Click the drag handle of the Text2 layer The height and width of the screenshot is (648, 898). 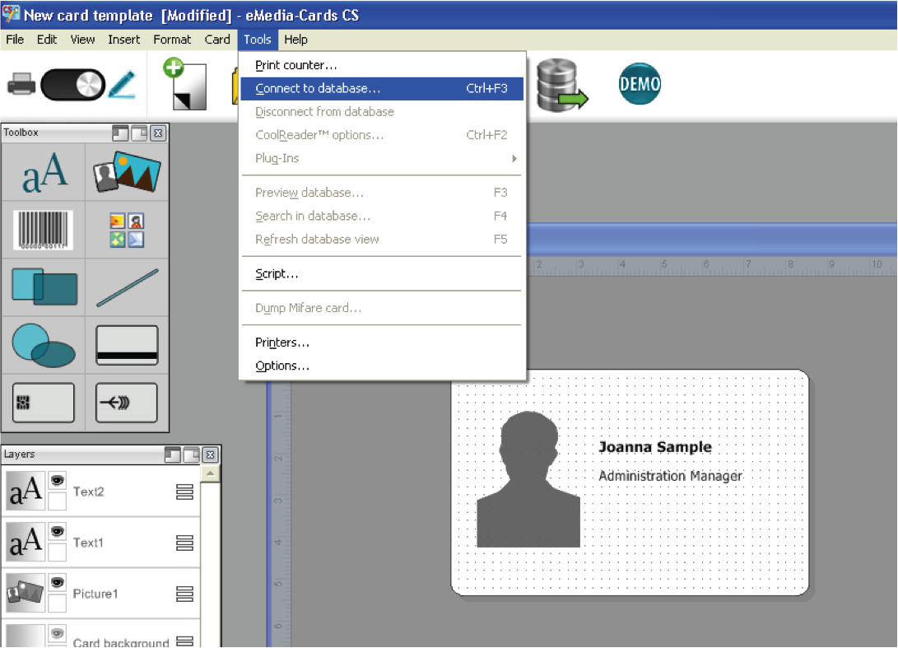[x=184, y=492]
